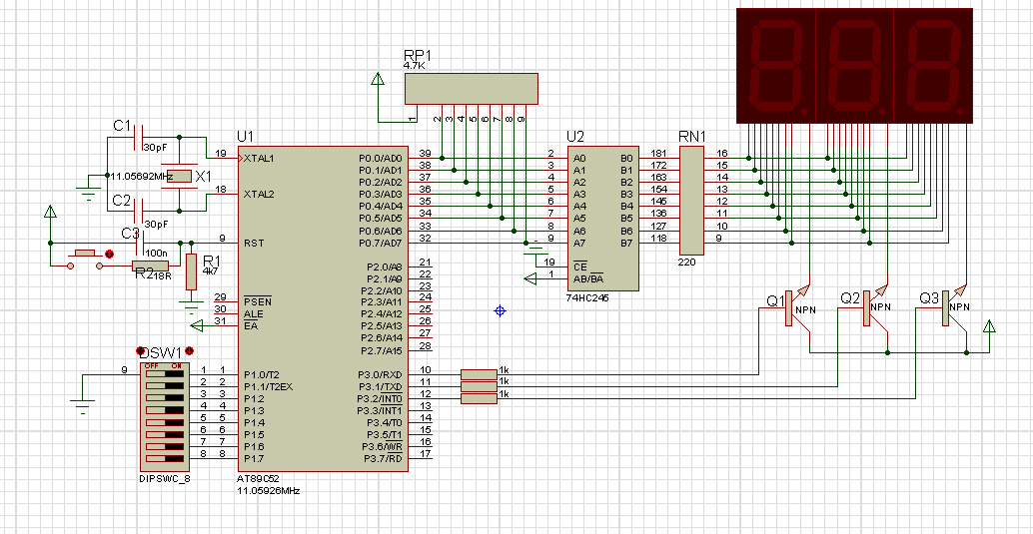Toggle DSW1 switch 4 on P1.3
The width and height of the screenshot is (1033, 534).
click(x=165, y=409)
